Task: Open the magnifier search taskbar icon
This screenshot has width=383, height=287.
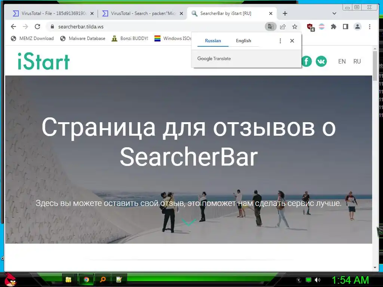Action: pos(103,280)
